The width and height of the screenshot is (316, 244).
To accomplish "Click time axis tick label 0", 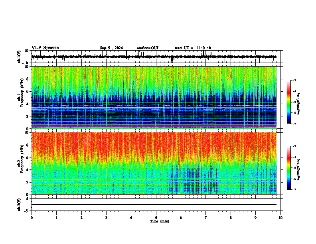I will click(32, 218).
